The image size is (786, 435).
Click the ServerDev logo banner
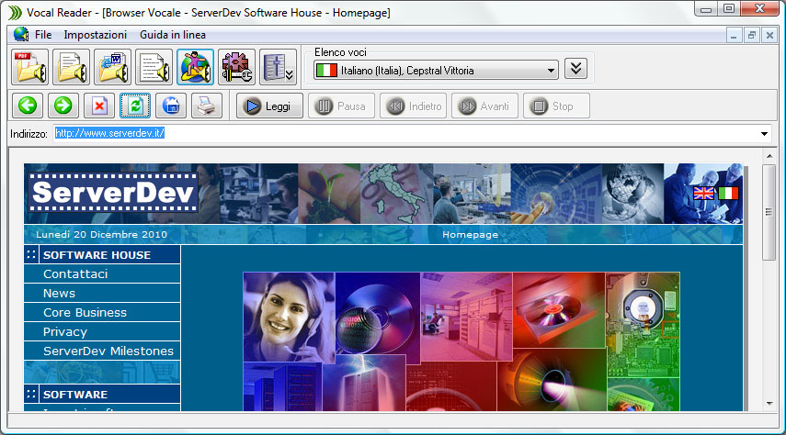(x=113, y=193)
